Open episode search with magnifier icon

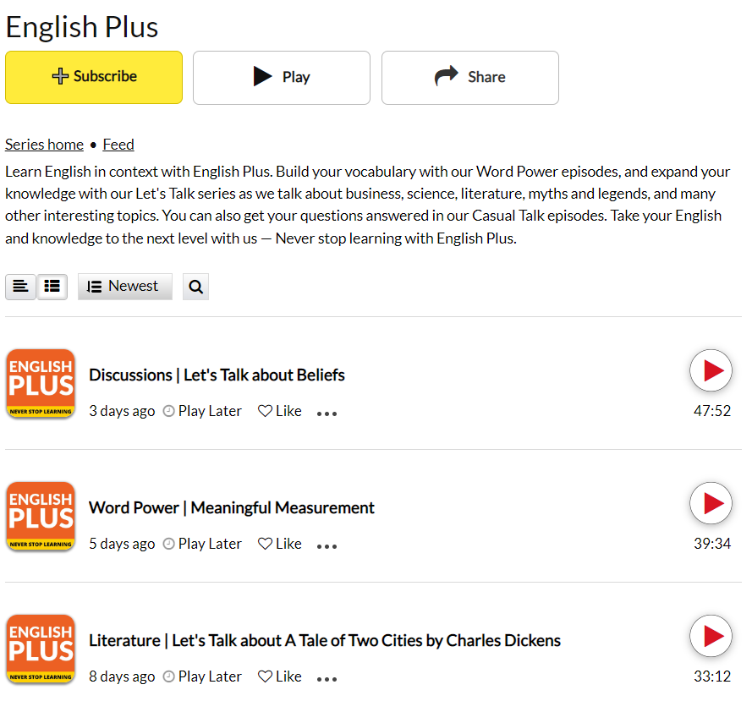click(x=195, y=287)
